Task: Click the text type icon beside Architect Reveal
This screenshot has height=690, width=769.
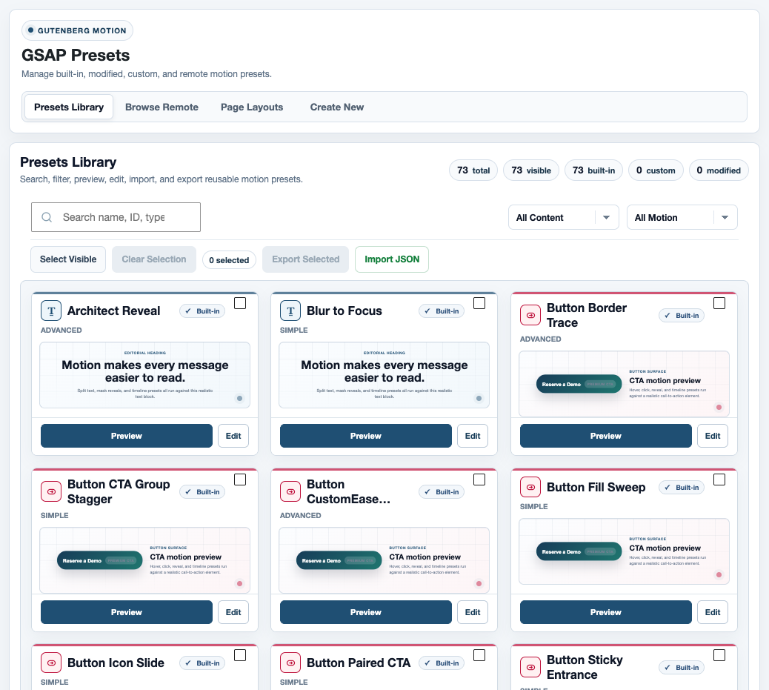Action: click(51, 311)
